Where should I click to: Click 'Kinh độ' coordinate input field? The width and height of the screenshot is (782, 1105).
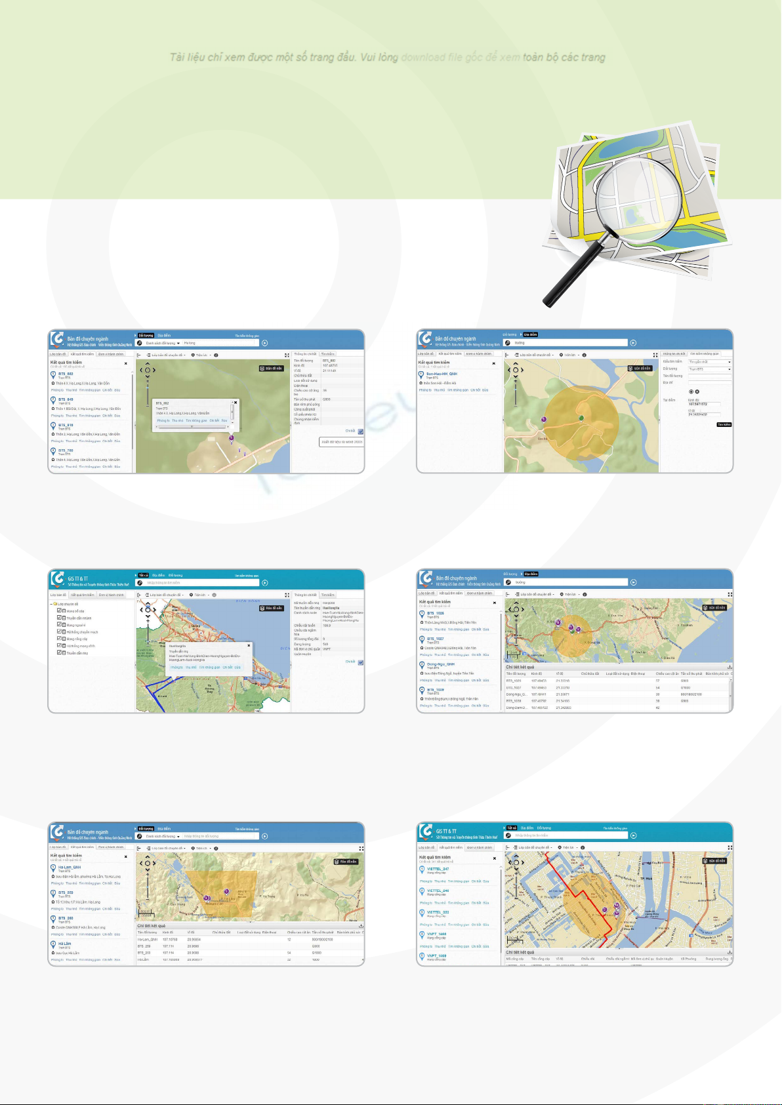pyautogui.click(x=705, y=404)
